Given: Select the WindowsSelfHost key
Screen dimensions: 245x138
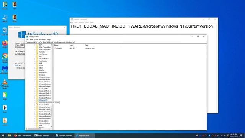Looking at the screenshot, I should 44,118.
